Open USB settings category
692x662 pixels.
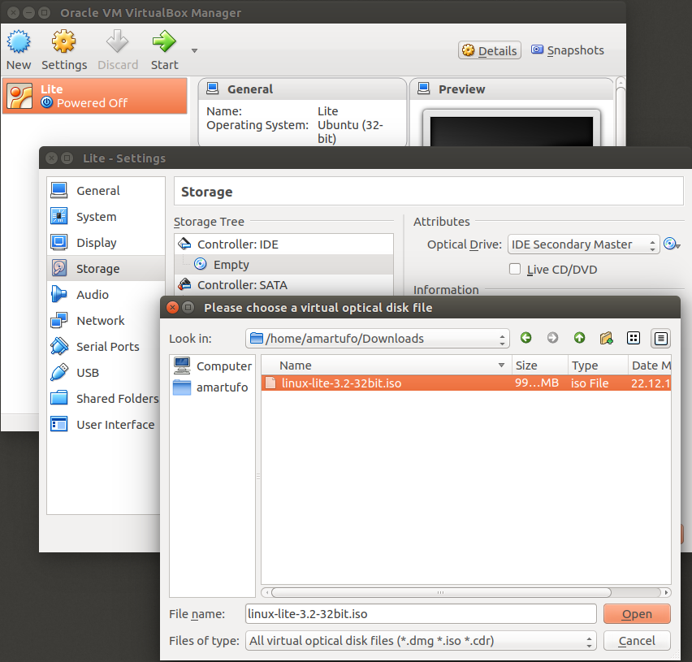click(x=104, y=373)
